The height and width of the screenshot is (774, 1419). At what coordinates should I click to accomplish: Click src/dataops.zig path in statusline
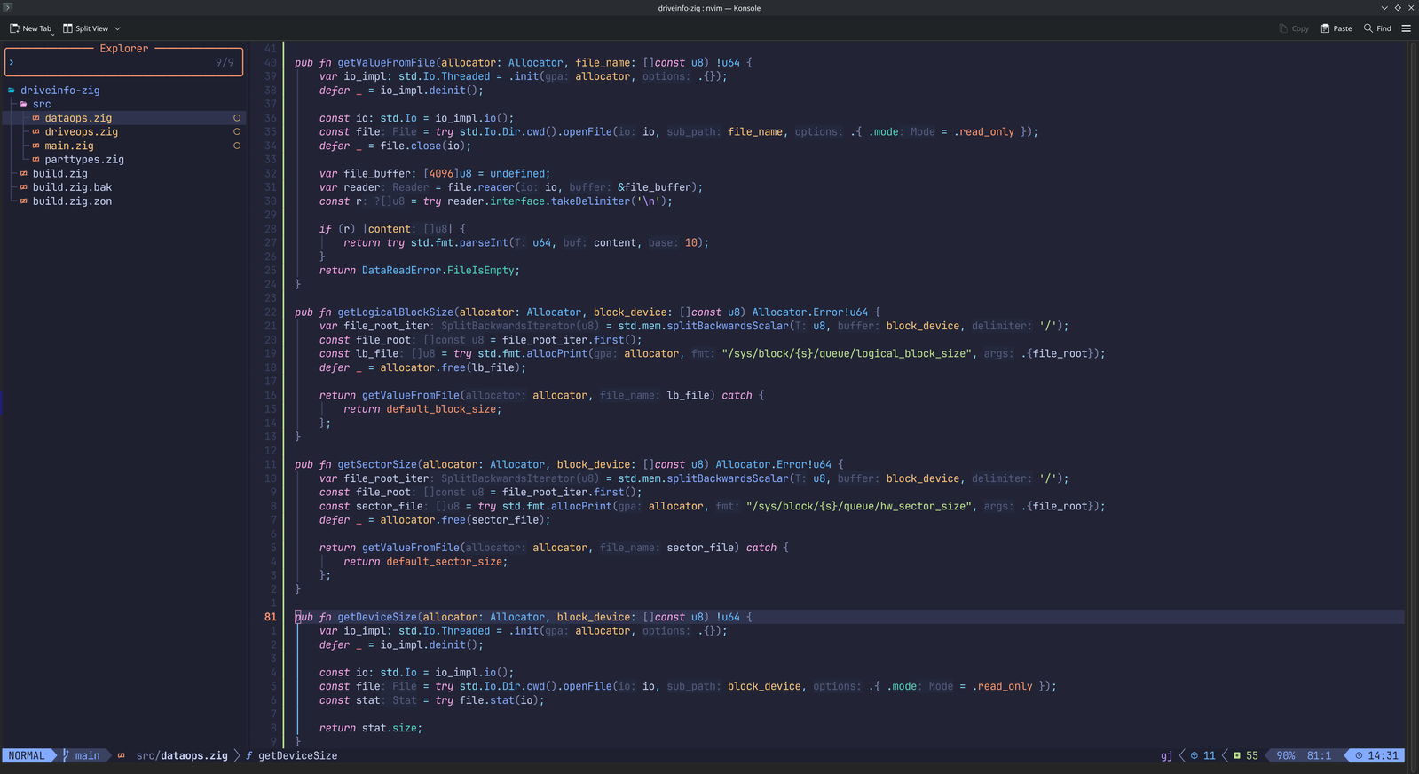coord(182,756)
